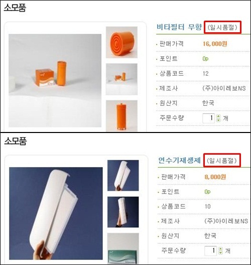Click the 16,000원 price text

(215, 44)
